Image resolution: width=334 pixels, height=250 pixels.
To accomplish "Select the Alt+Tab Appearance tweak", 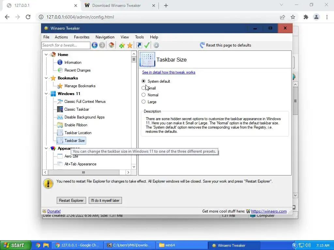I will 80,164.
